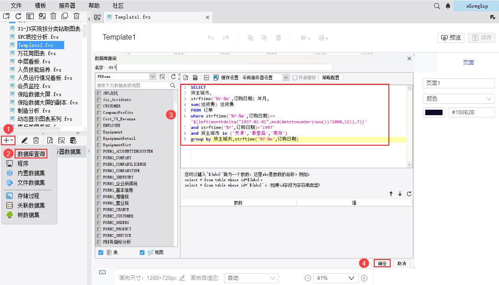This screenshot has height=285, width=499.
Task: Click the new folder icon in file toolbar
Action: click(6, 16)
